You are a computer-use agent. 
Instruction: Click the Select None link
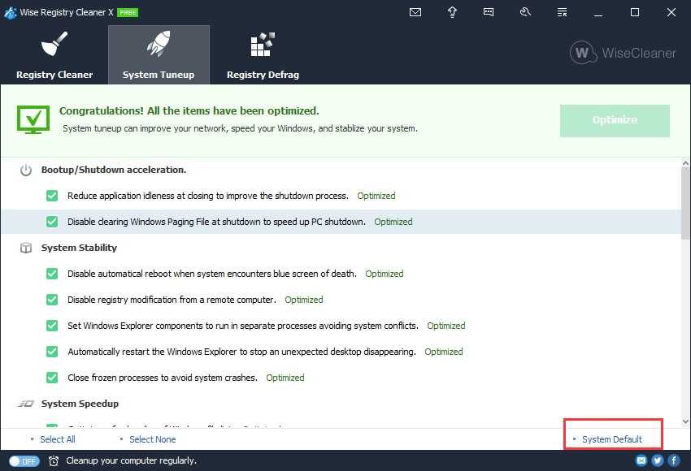153,439
